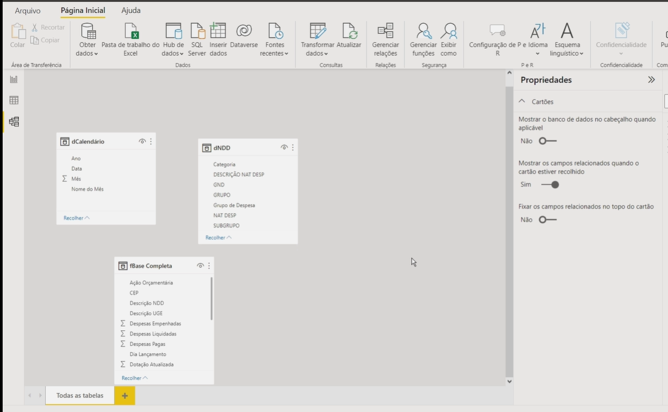This screenshot has height=412, width=668.
Task: Open Hub de dados
Action: (x=173, y=39)
